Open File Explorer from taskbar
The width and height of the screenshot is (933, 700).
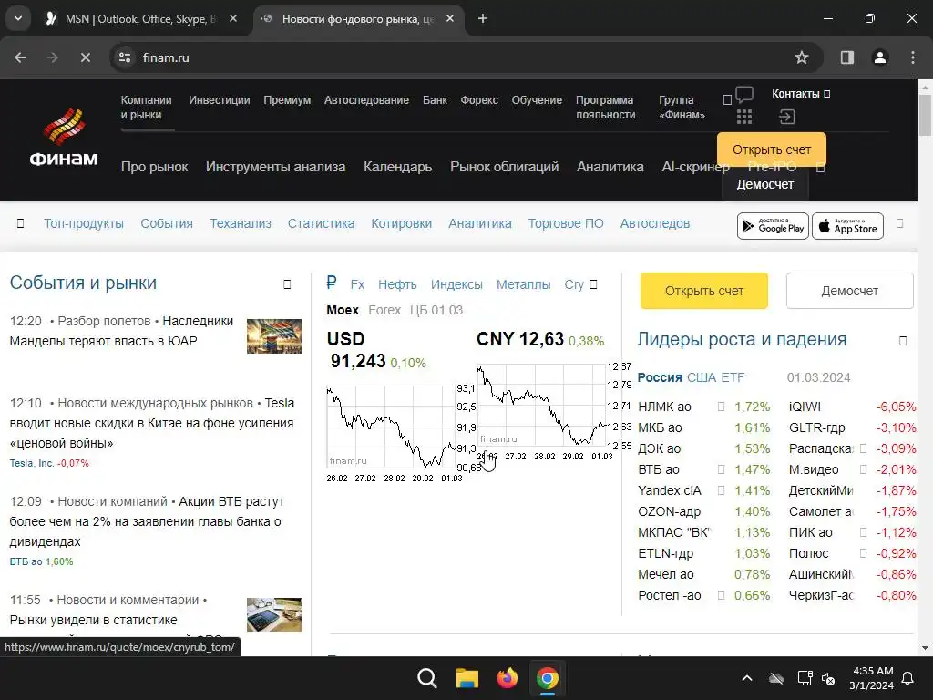[x=467, y=678]
